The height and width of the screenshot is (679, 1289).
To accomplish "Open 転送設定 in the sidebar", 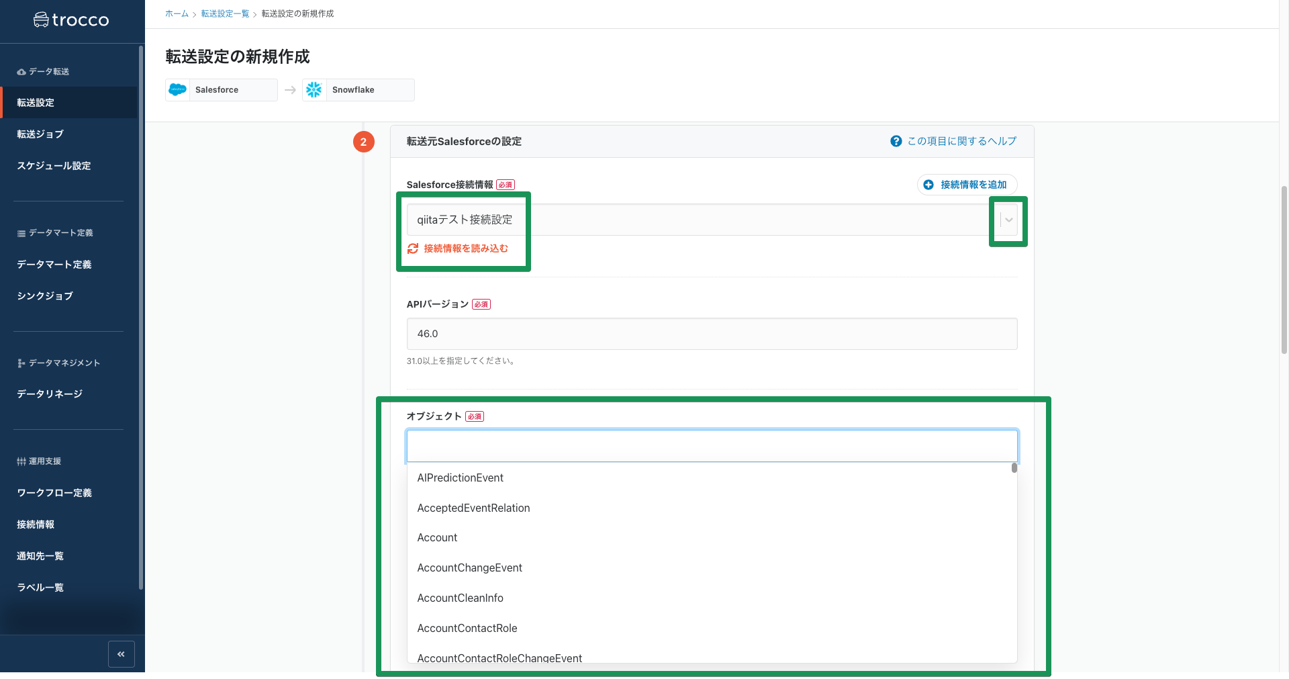I will point(68,103).
